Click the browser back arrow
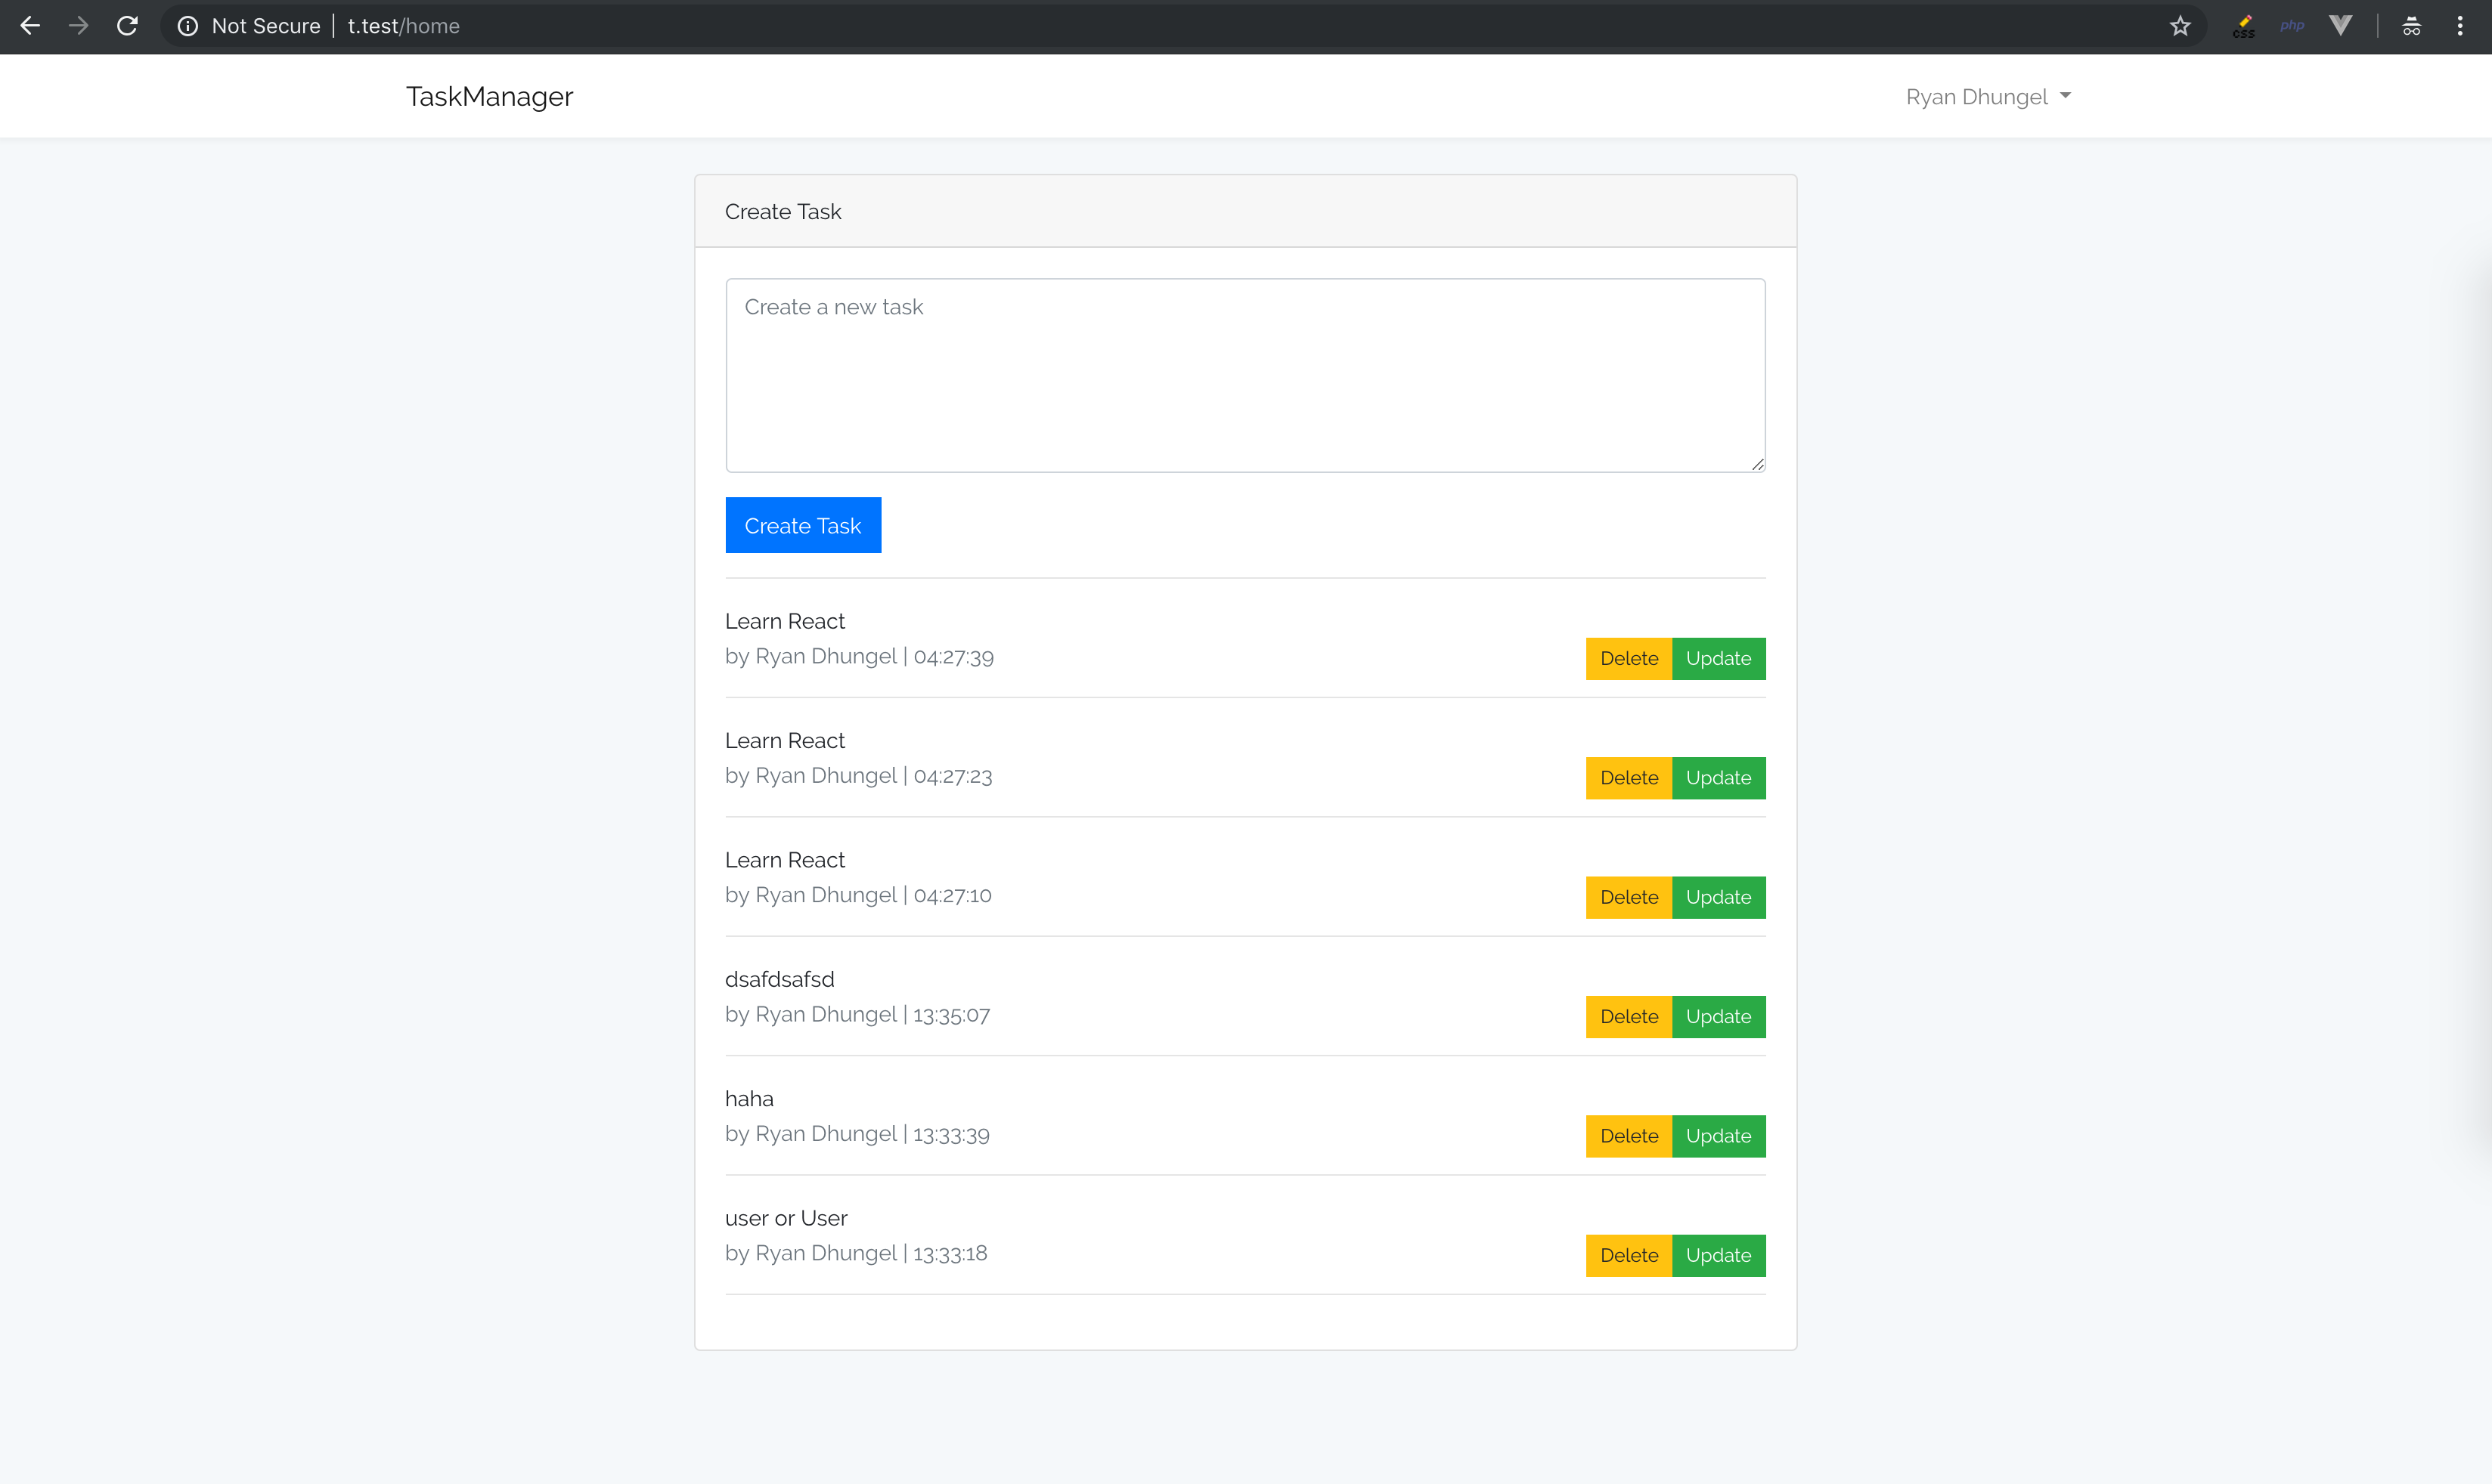Image resolution: width=2492 pixels, height=1484 pixels. pyautogui.click(x=30, y=26)
